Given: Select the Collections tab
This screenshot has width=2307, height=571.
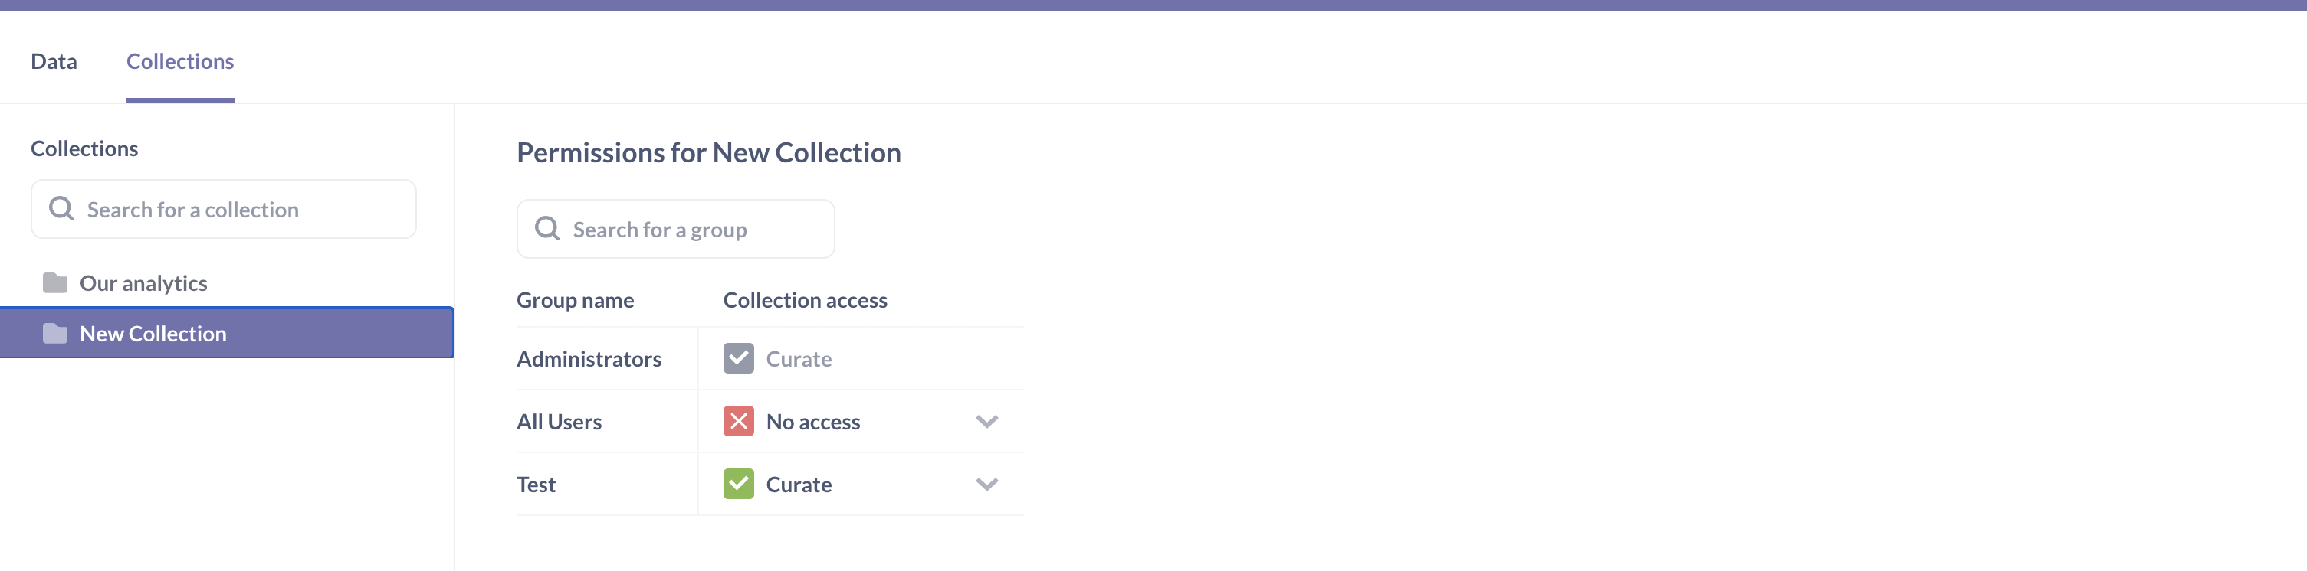Looking at the screenshot, I should (x=179, y=61).
